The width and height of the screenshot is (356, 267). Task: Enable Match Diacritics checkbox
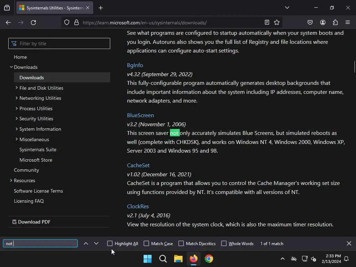[x=181, y=243]
